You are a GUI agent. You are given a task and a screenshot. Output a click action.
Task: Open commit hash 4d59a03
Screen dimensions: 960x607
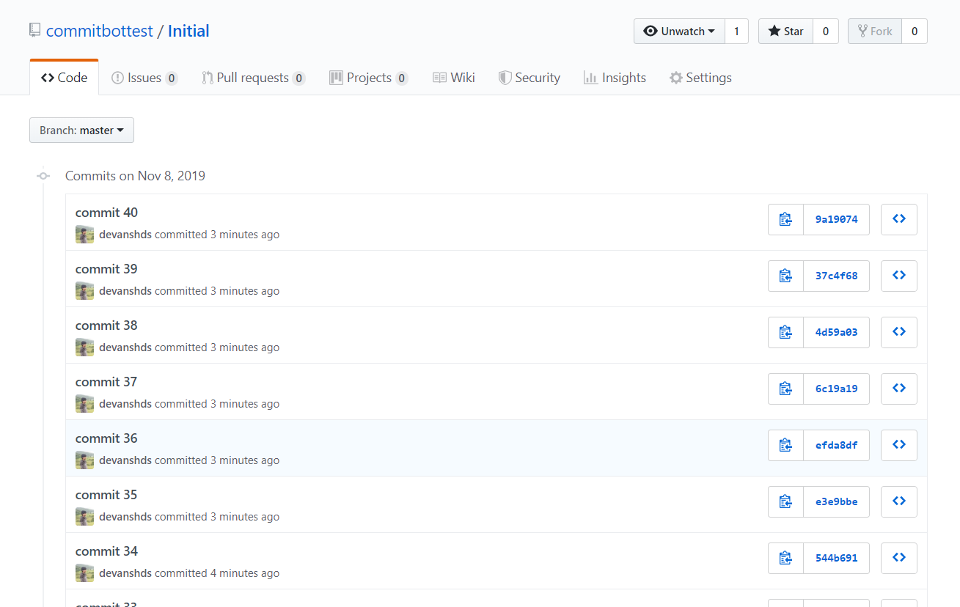pos(837,332)
